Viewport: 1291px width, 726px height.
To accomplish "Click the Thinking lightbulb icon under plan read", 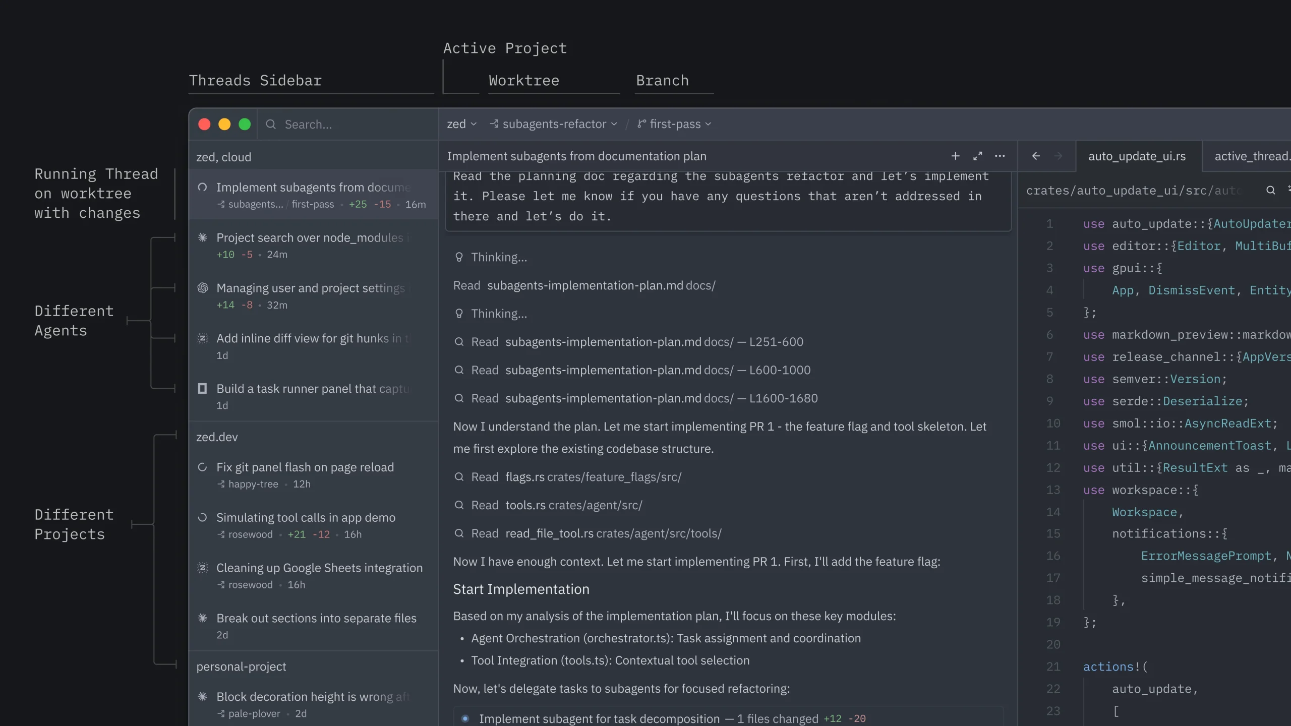I will coord(459,314).
